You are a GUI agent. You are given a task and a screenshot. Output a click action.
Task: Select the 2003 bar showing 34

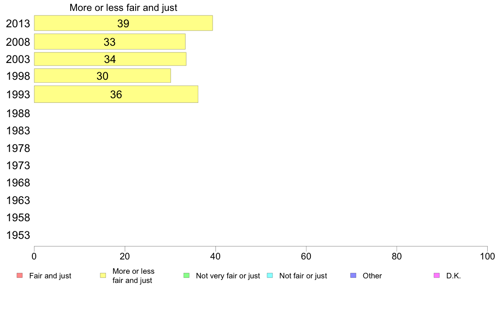click(x=110, y=59)
